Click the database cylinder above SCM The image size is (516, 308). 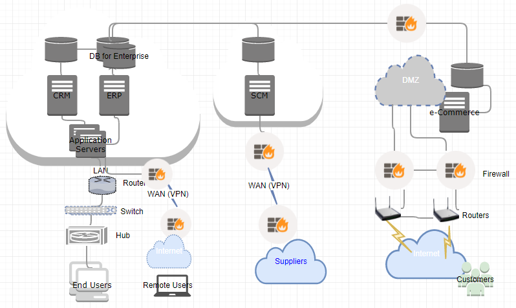click(259, 50)
